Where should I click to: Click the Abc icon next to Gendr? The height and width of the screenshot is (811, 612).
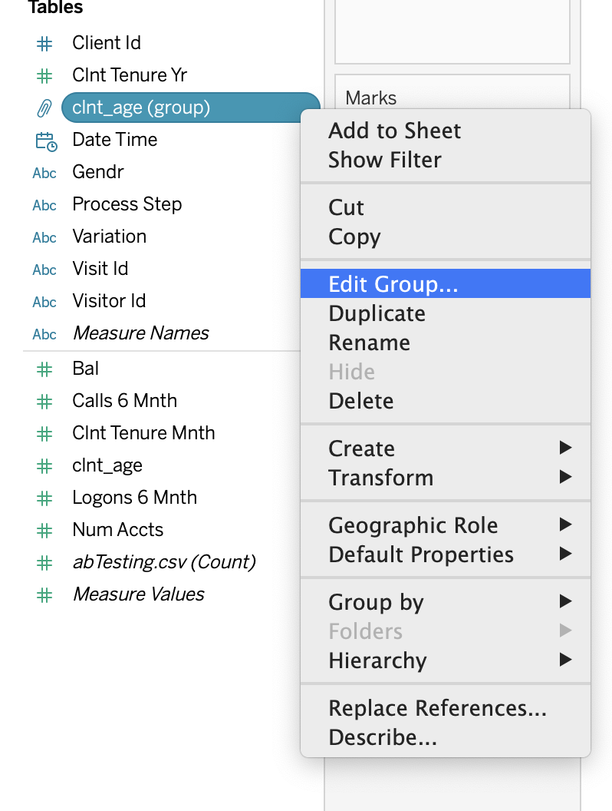(x=44, y=173)
